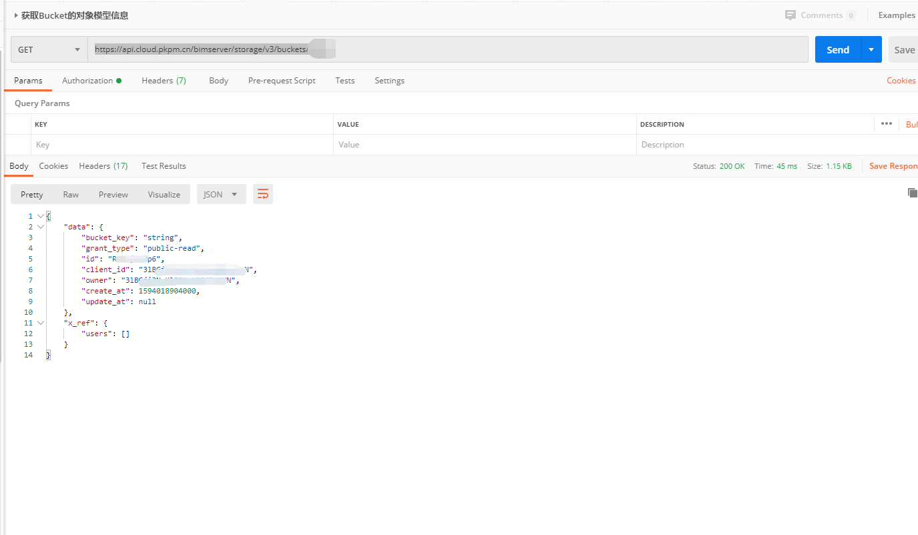Collapse the "x_ref" object at line 11
918x535 pixels.
pos(41,323)
